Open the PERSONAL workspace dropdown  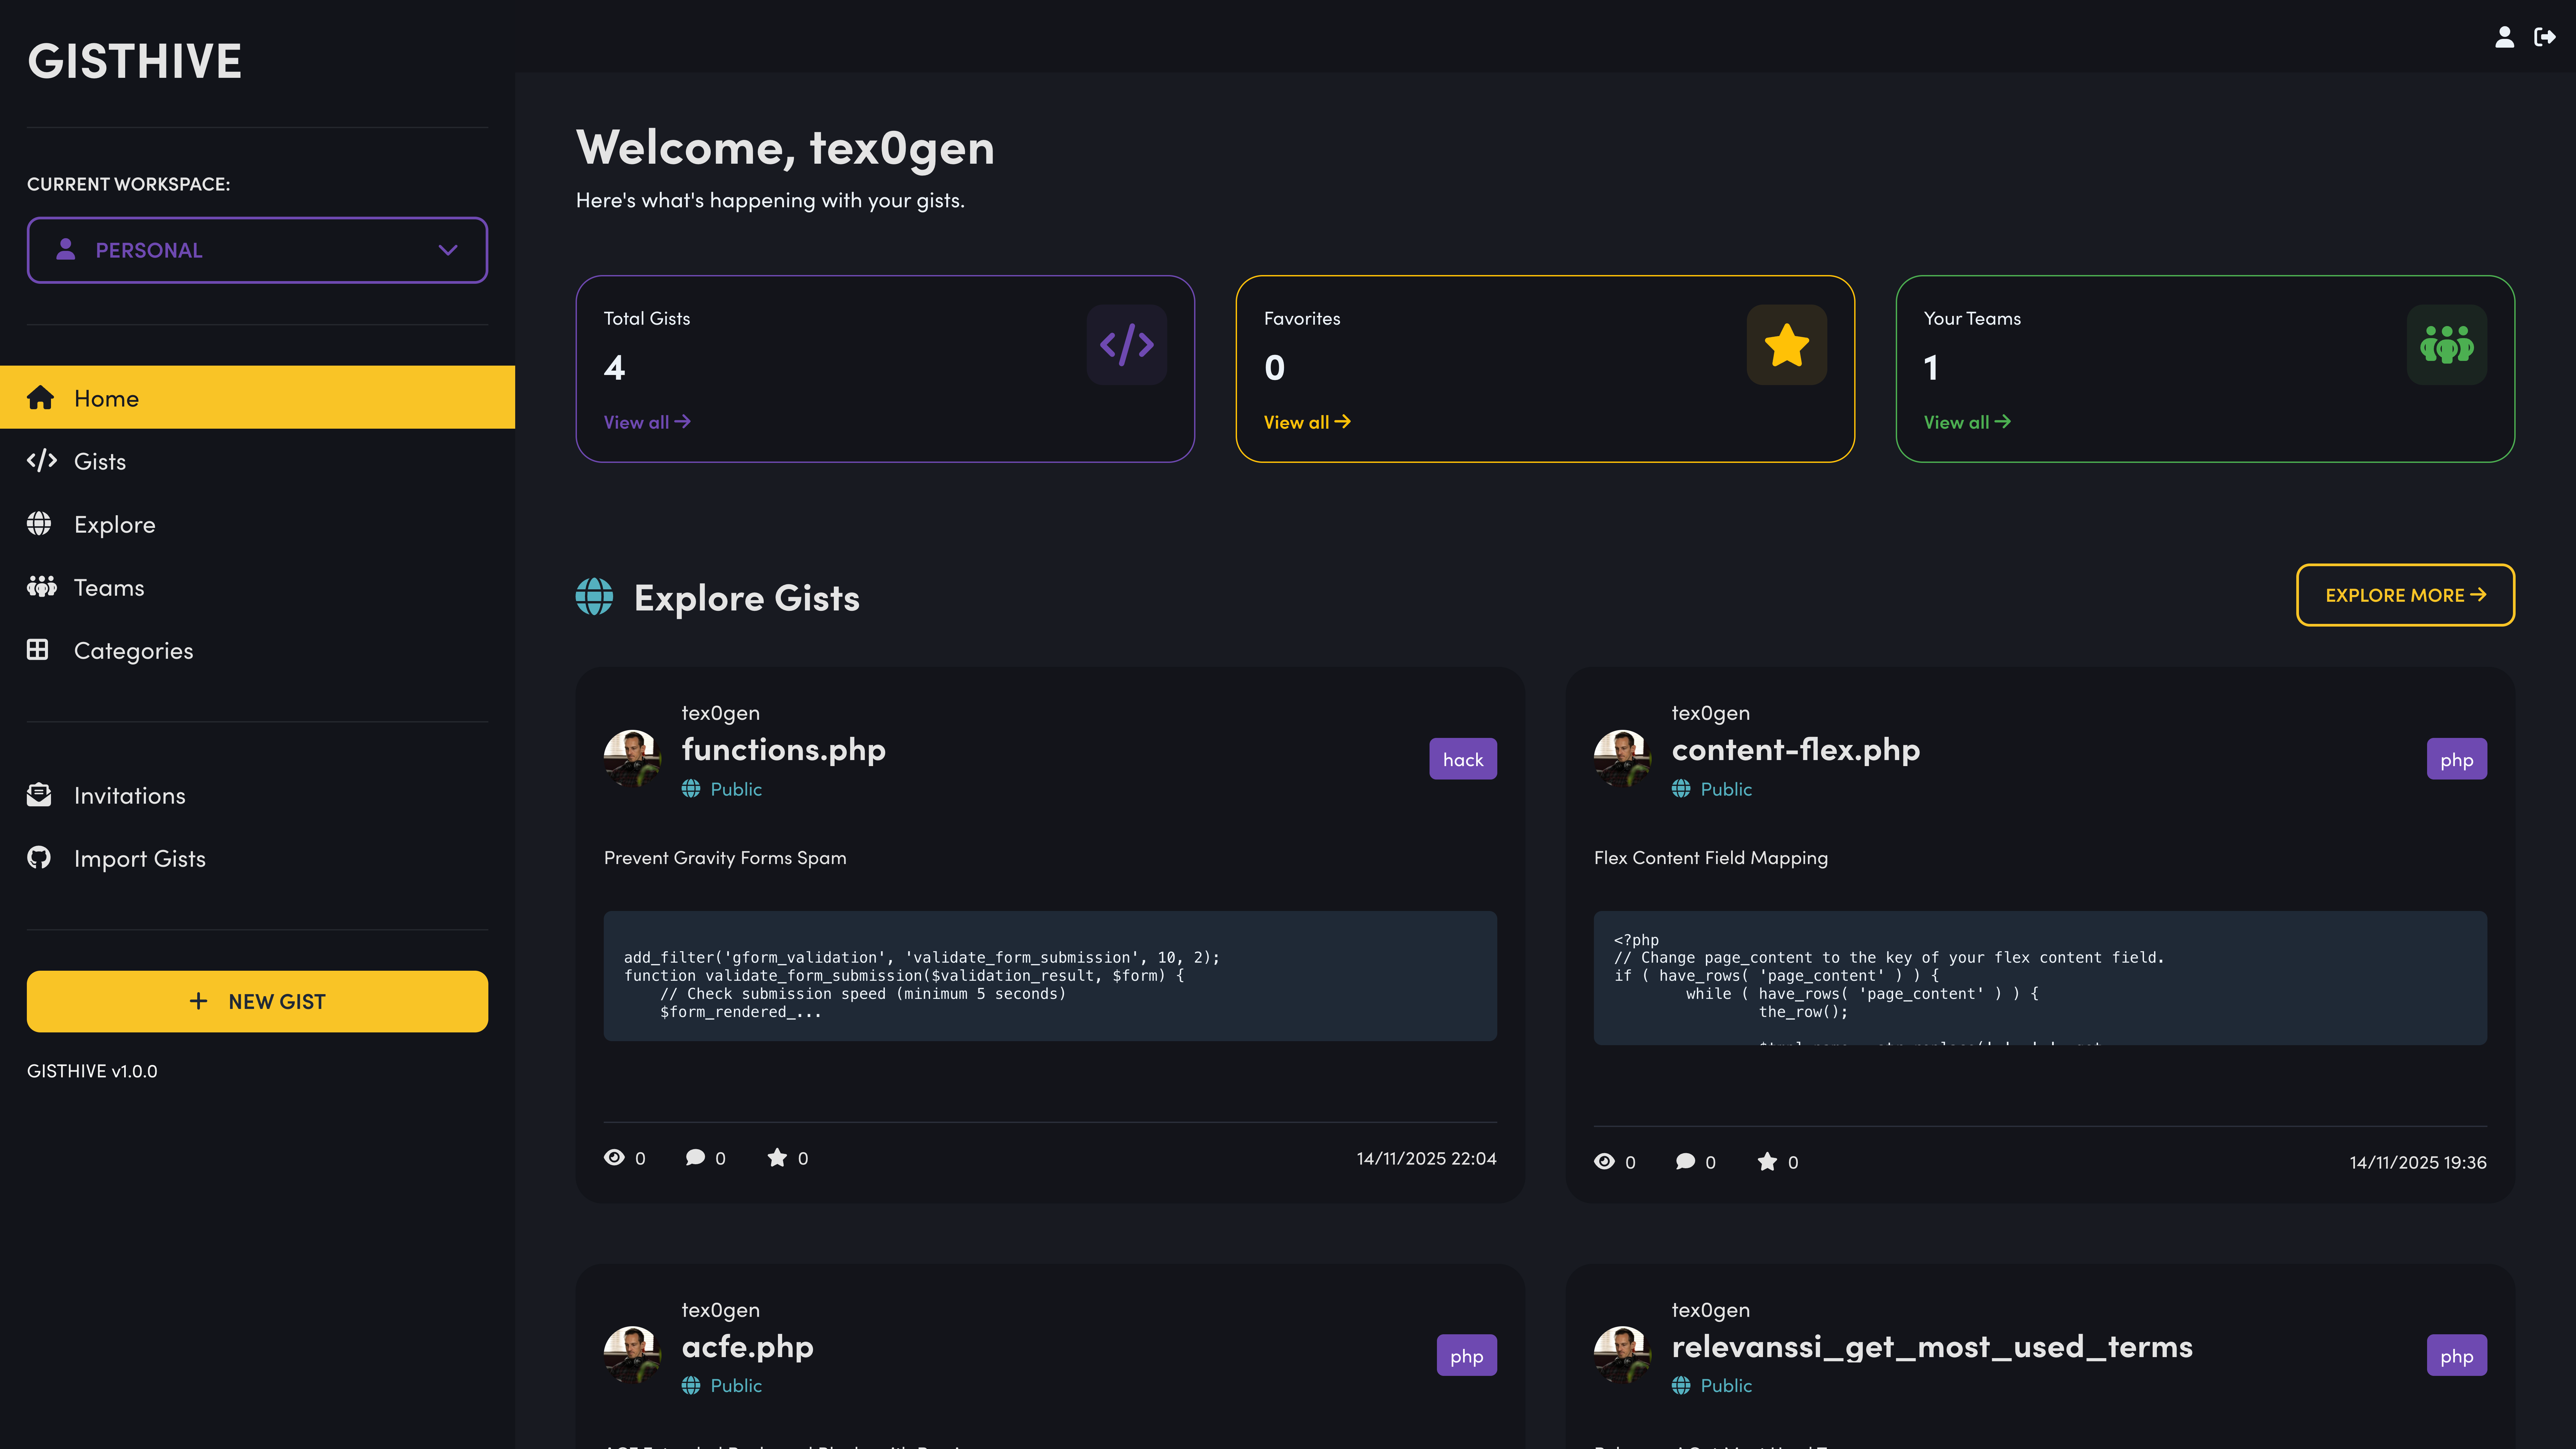tap(257, 250)
